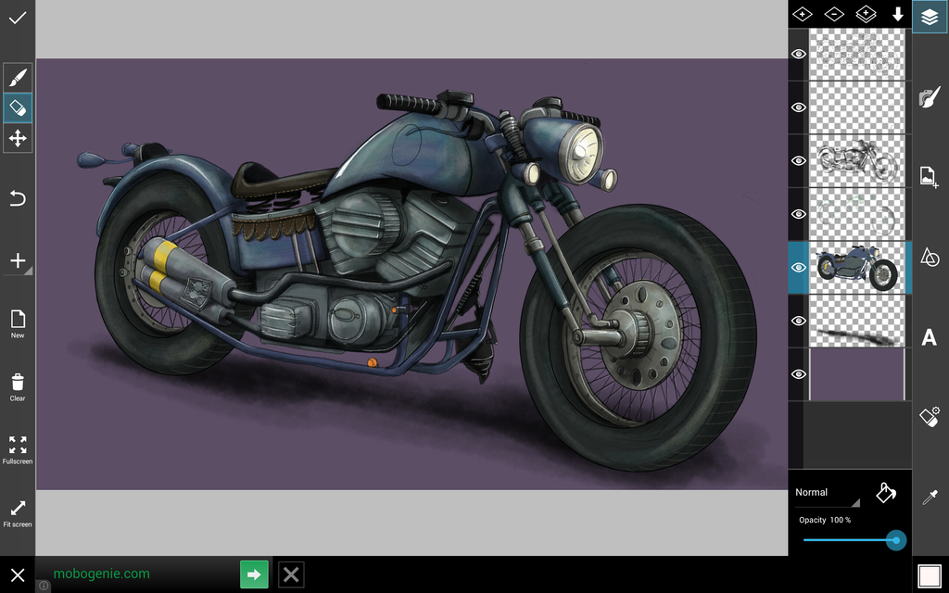The image size is (949, 593).
Task: Open brush settings in the right sidebar
Action: pyautogui.click(x=930, y=96)
